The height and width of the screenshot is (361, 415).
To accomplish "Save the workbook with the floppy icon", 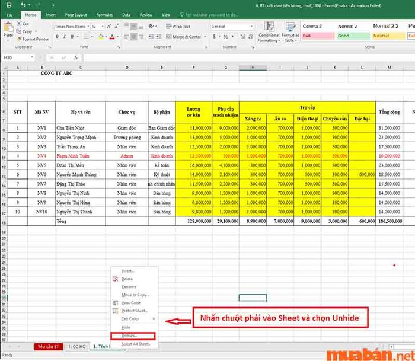I will pos(9,5).
